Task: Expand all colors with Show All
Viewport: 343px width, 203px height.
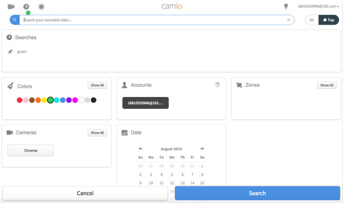Action: pyautogui.click(x=97, y=85)
